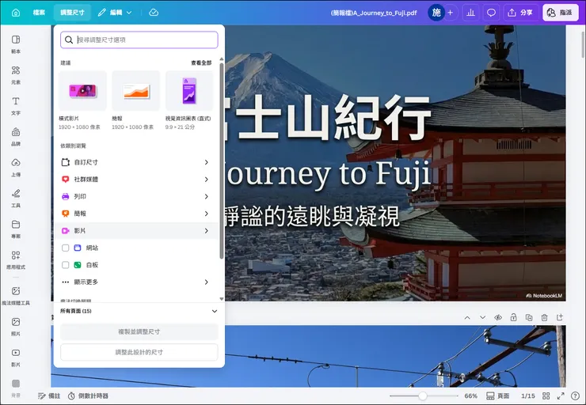The image size is (586, 405).
Task: Move page down arrow
Action: click(x=482, y=318)
